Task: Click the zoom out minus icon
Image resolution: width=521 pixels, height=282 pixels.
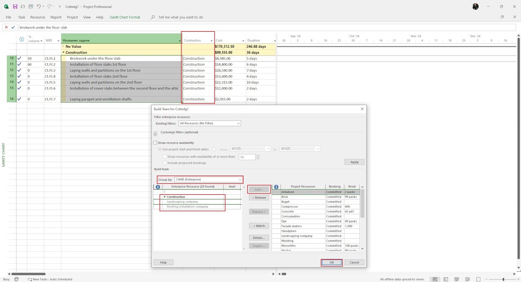Action: point(486,279)
